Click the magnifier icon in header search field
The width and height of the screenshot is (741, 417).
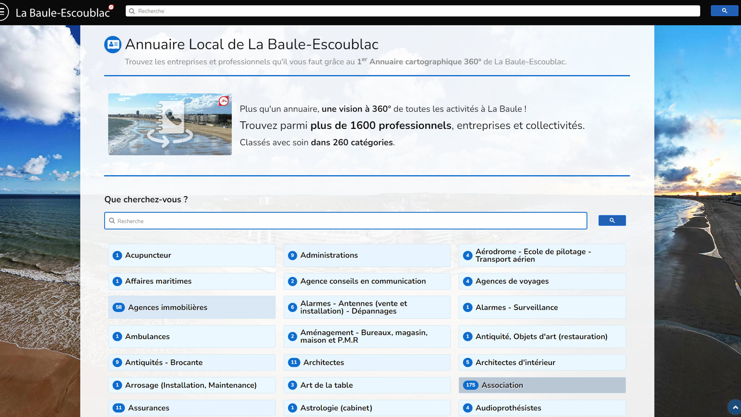132,11
